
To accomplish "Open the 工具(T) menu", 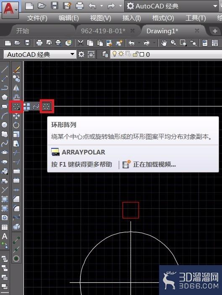I will coord(196,18).
